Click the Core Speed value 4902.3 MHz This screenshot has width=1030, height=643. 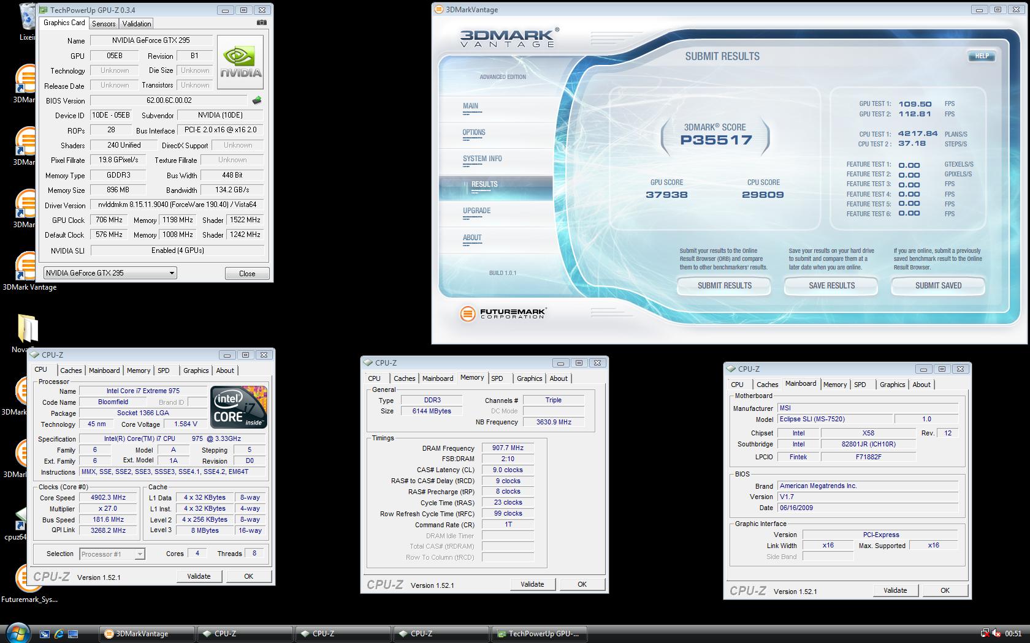click(x=108, y=498)
